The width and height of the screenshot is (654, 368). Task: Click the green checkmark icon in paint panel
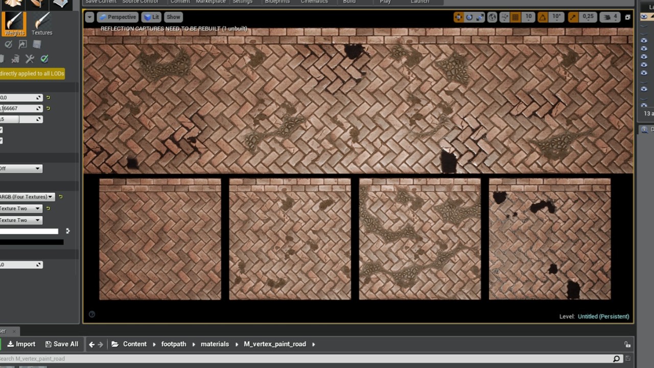coord(44,59)
